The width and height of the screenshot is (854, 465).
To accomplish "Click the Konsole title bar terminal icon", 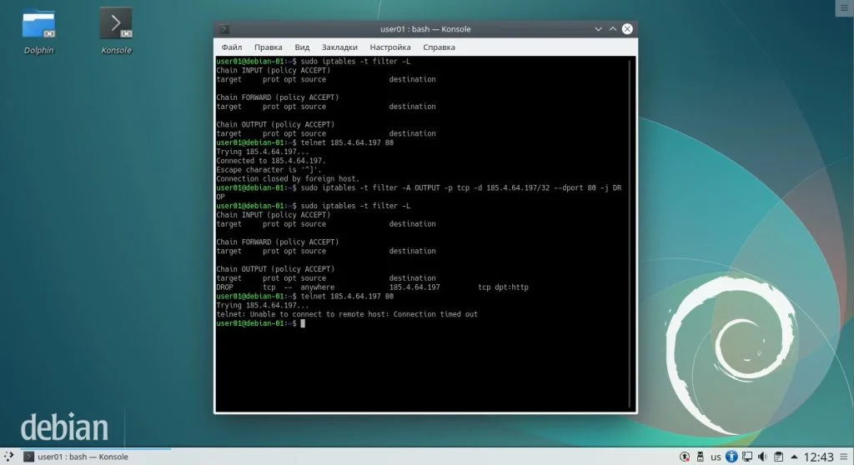I will click(224, 29).
